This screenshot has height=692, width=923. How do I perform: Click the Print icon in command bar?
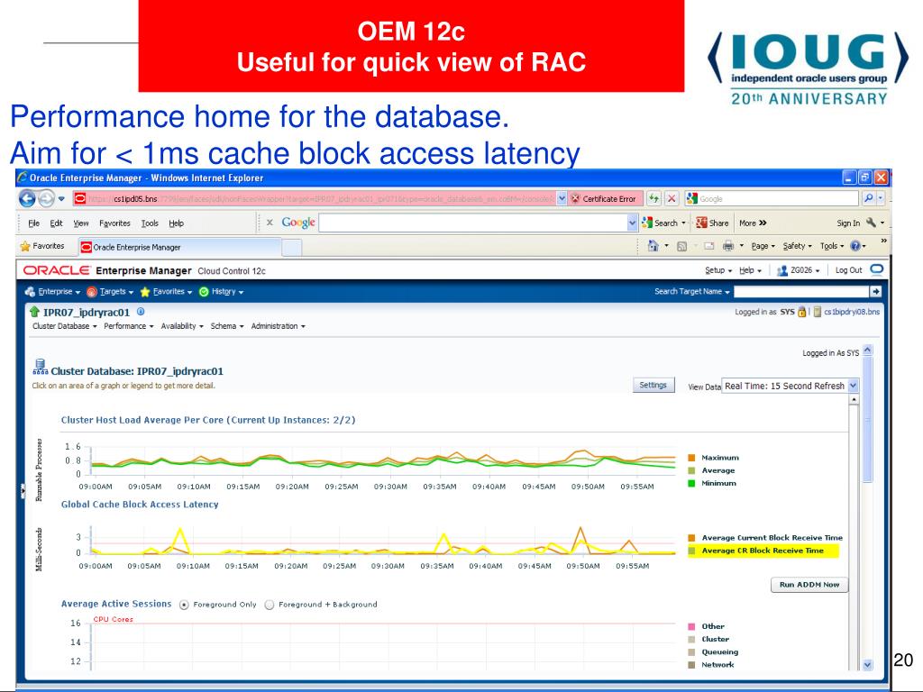728,246
